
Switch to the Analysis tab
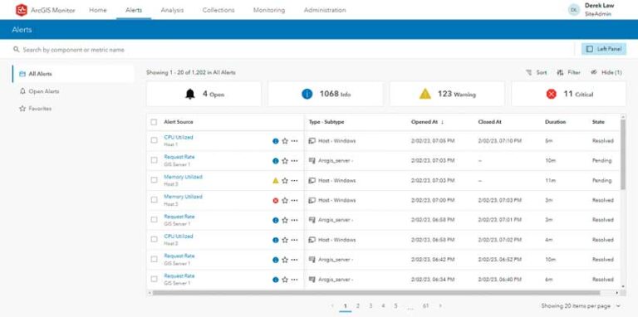172,10
